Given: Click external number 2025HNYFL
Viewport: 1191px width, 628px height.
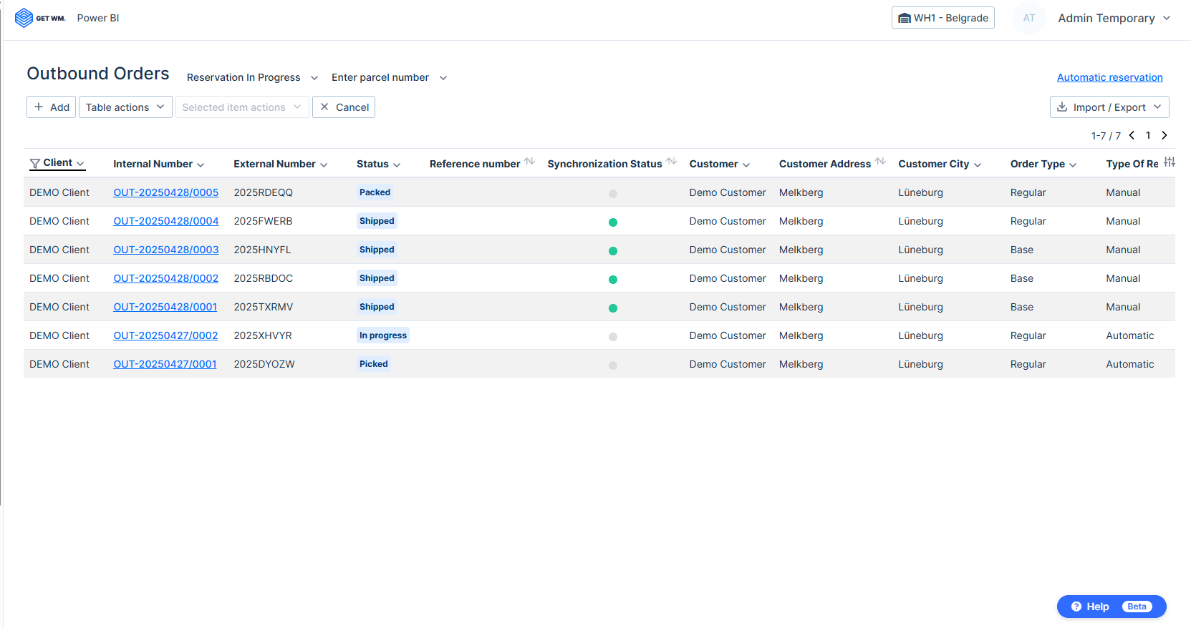Looking at the screenshot, I should 263,250.
